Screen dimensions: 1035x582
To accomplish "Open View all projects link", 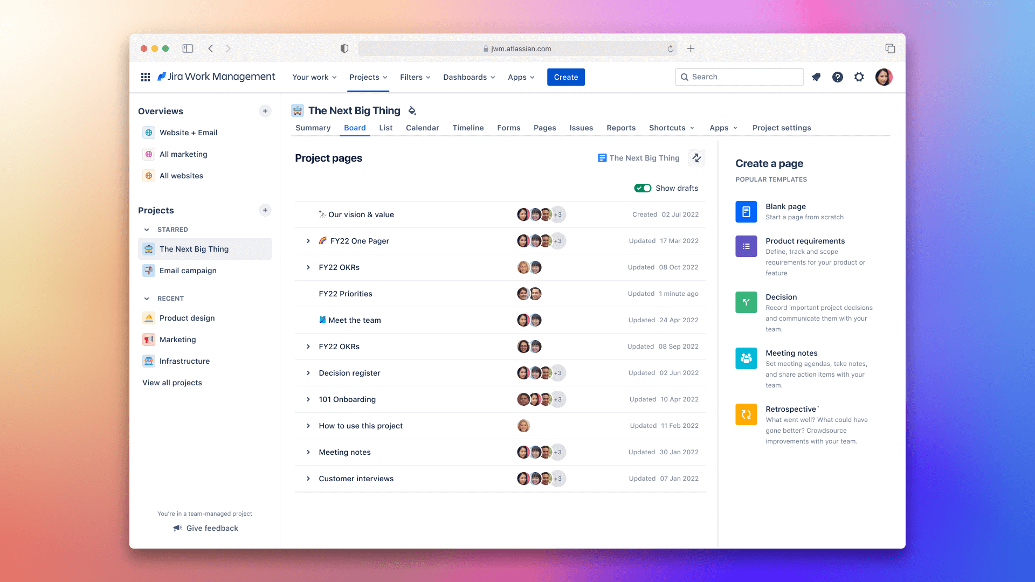I will coord(172,383).
